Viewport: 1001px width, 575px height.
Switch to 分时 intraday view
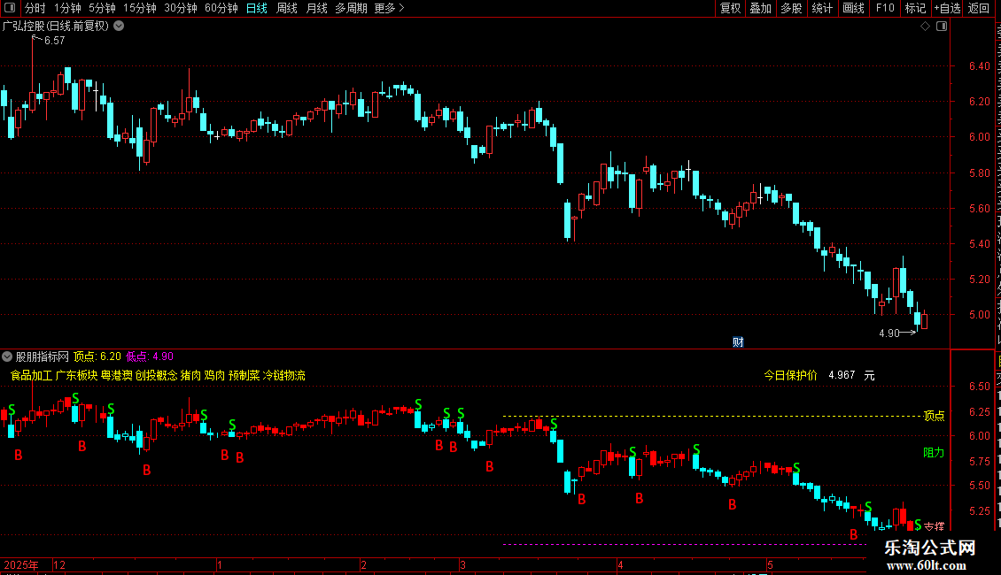point(35,8)
